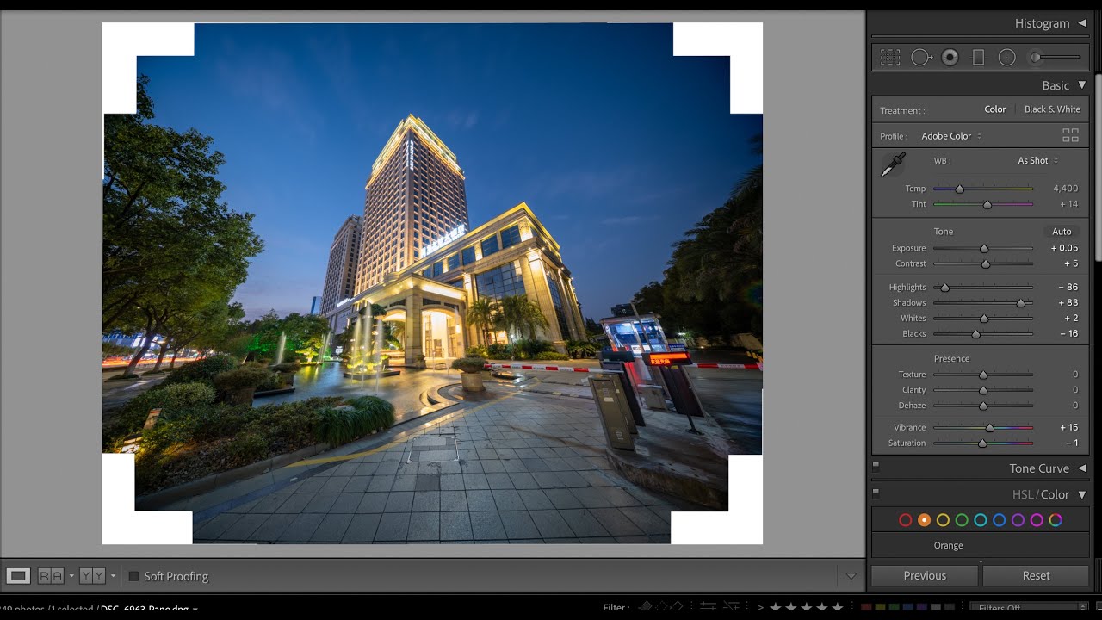Switch HSL/Color panel to HSL mode

click(1022, 494)
